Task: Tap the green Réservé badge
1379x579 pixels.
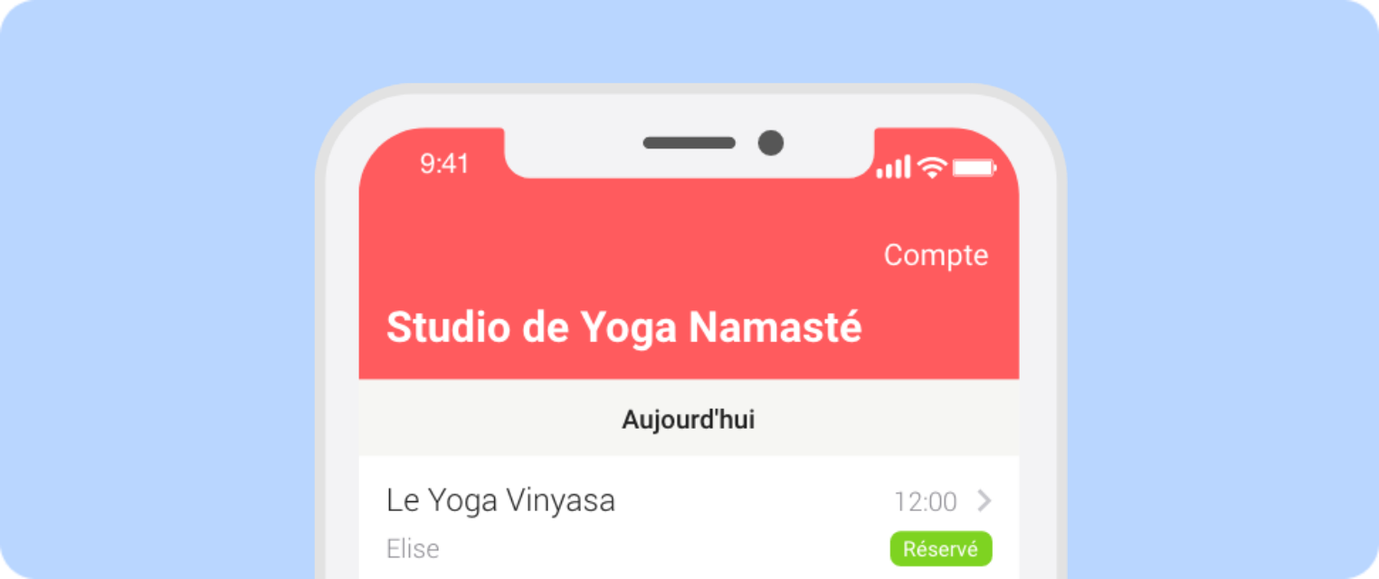Action: tap(941, 549)
